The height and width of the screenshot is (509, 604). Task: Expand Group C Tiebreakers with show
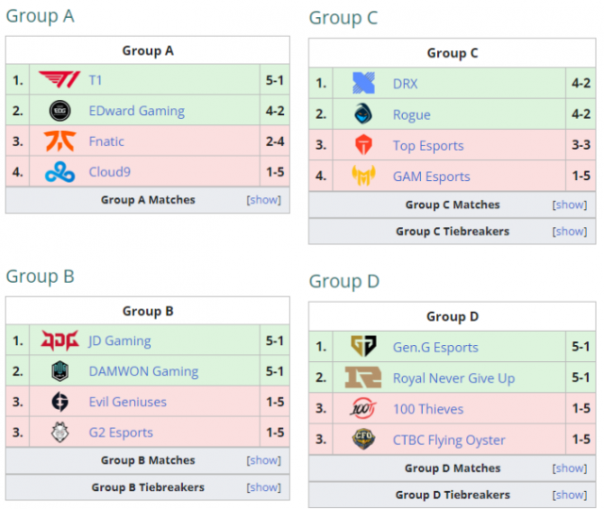(x=569, y=231)
